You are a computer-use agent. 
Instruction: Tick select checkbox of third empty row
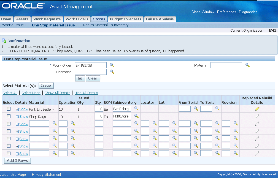click(9, 138)
